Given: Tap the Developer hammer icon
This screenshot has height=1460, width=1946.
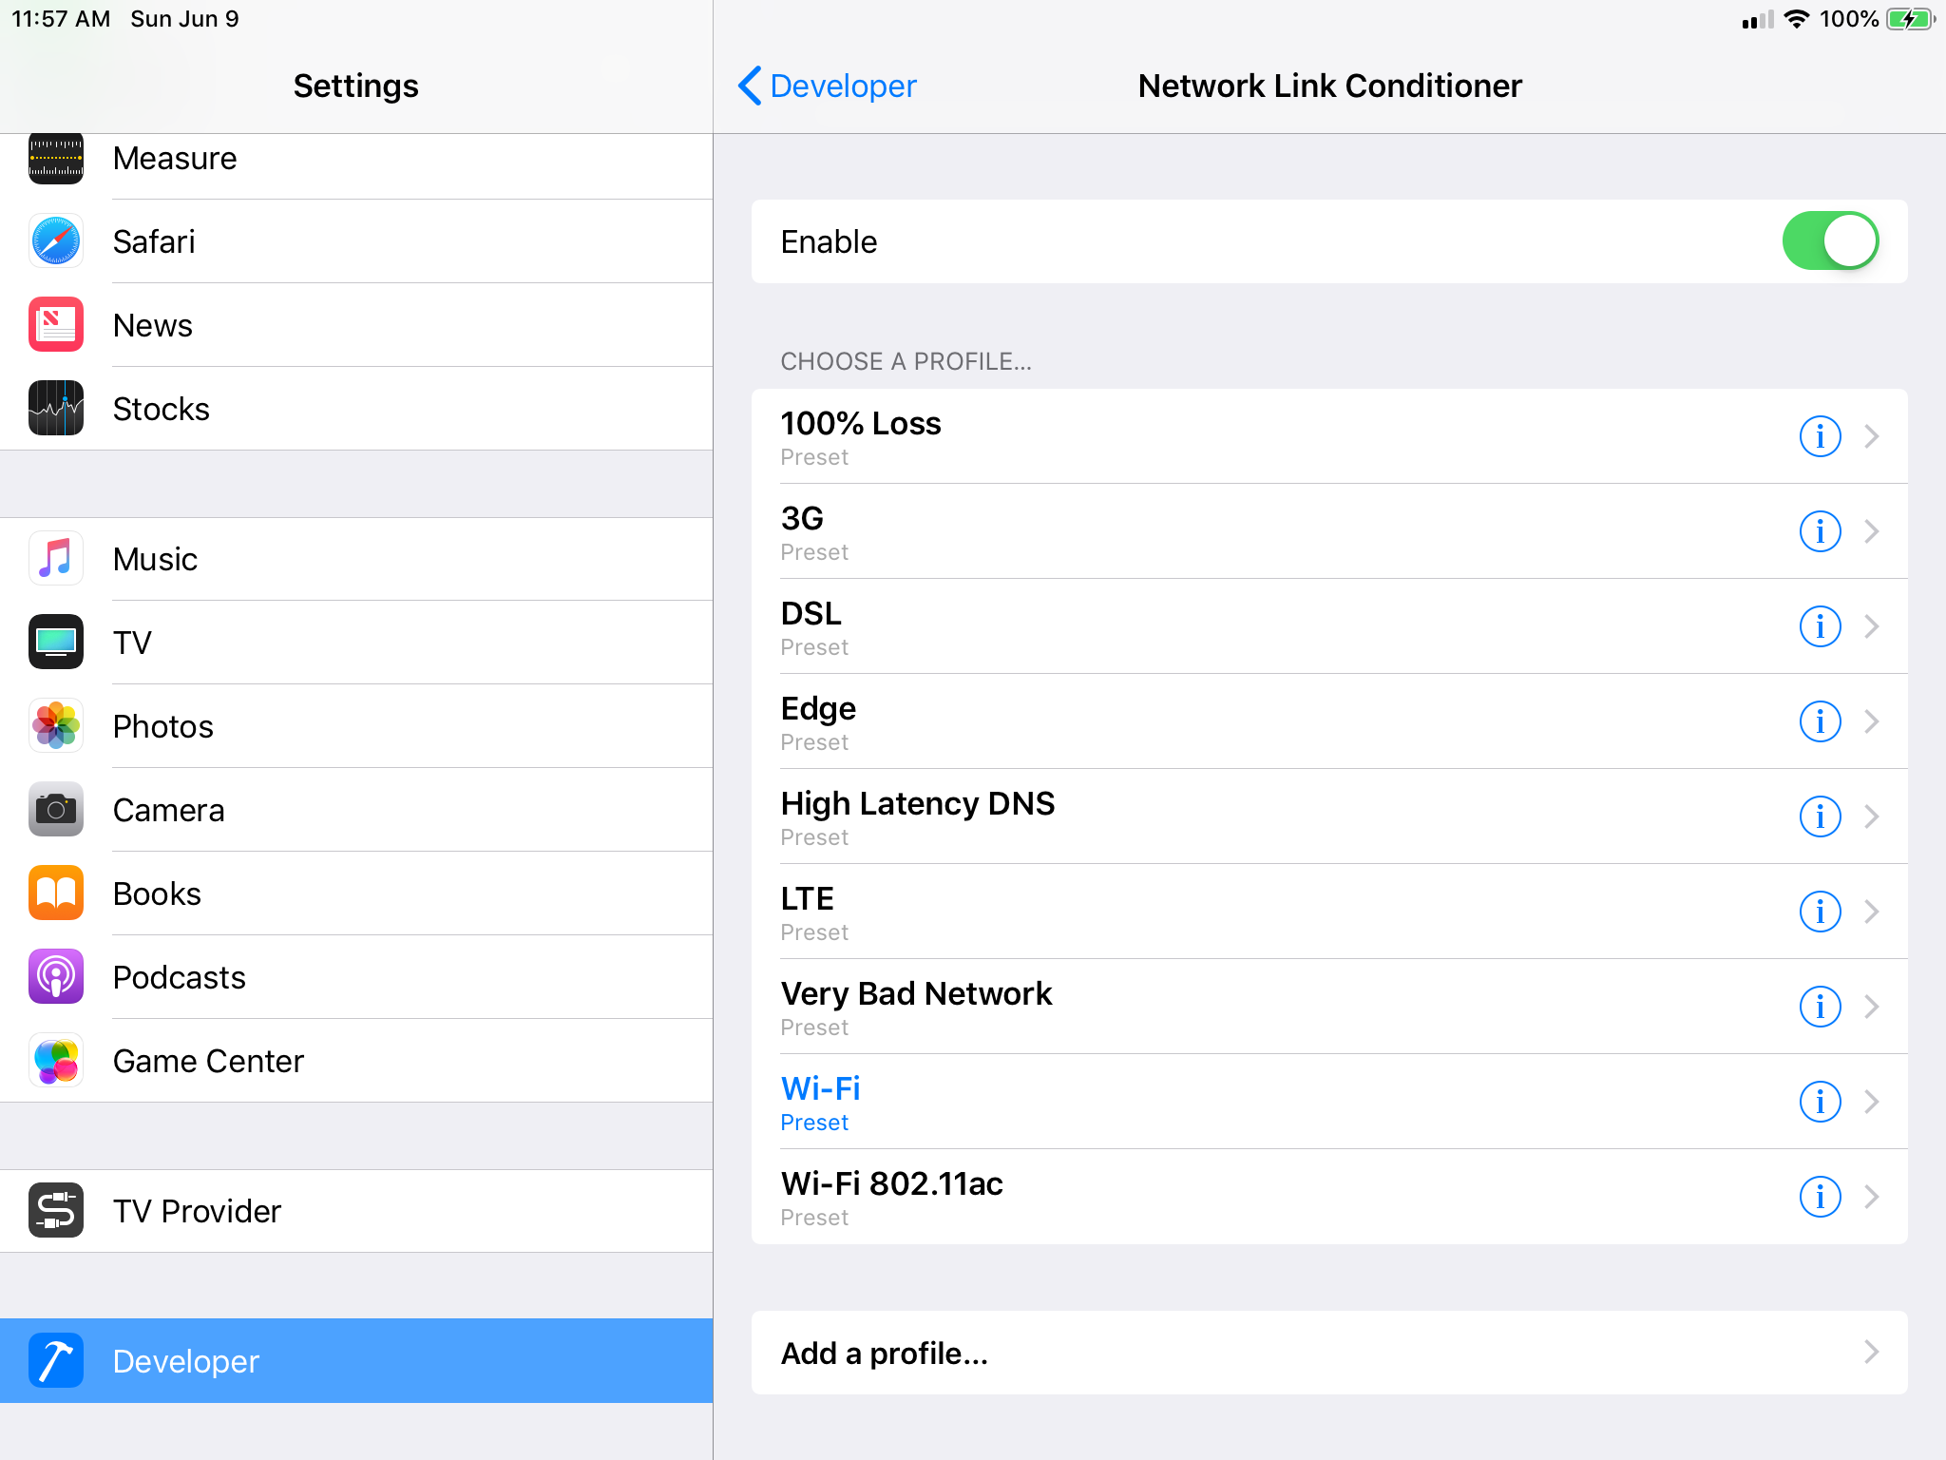Looking at the screenshot, I should pyautogui.click(x=56, y=1361).
